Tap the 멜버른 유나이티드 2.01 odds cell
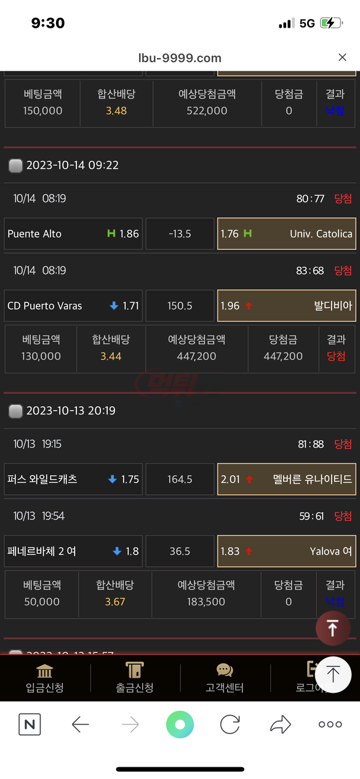 click(x=287, y=479)
